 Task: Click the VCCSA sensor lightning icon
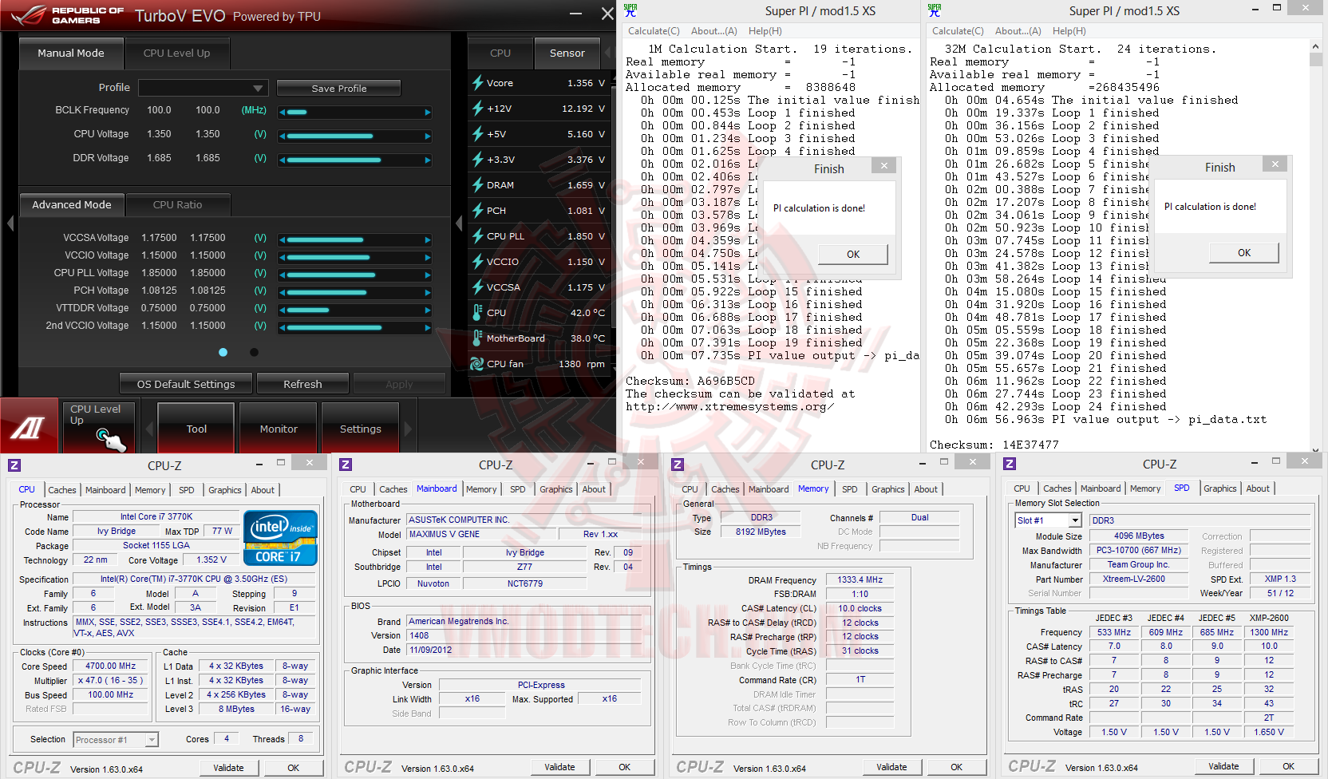pos(477,287)
